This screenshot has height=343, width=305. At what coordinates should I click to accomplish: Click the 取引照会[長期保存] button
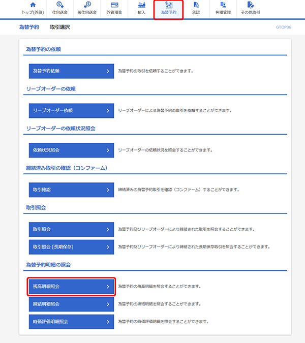[x=71, y=247]
